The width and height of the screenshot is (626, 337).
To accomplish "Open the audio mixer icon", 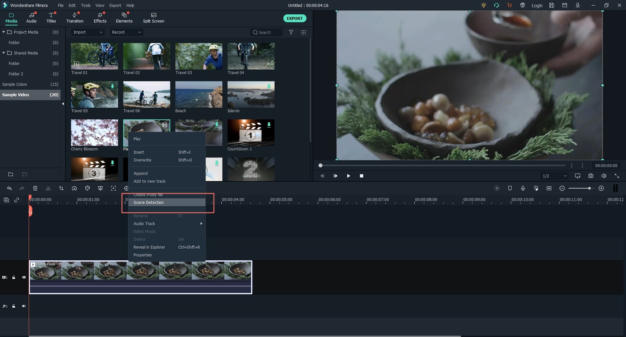I will tap(536, 188).
